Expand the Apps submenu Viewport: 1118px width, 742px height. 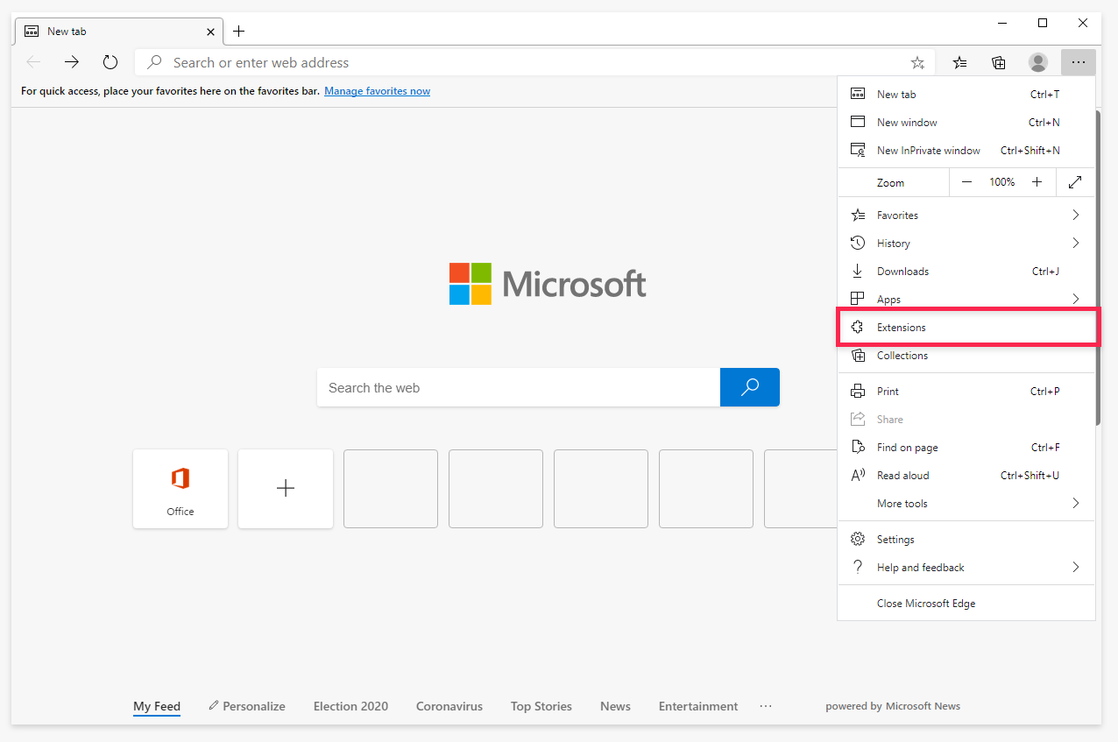pyautogui.click(x=966, y=300)
